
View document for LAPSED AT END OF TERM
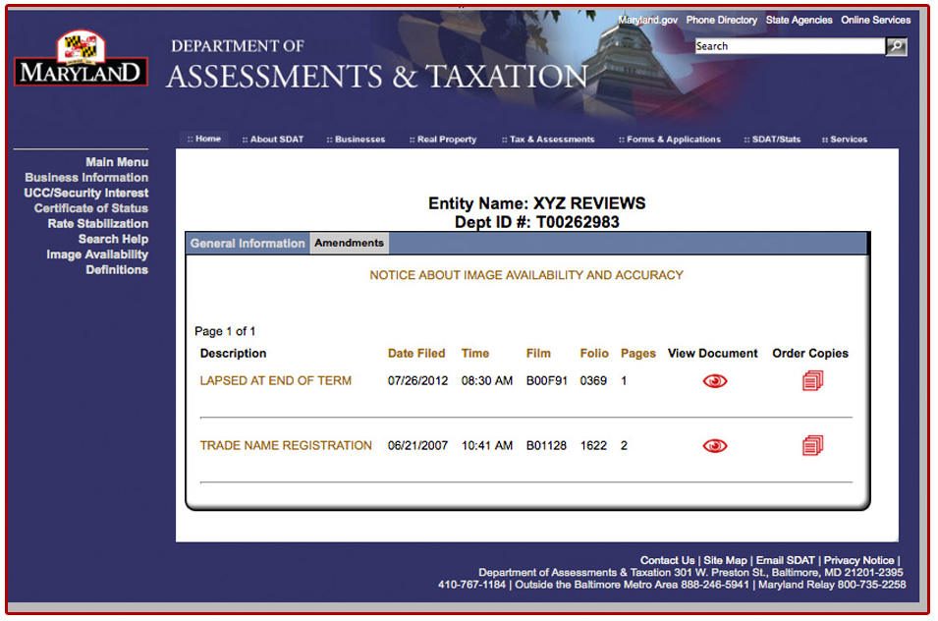714,381
